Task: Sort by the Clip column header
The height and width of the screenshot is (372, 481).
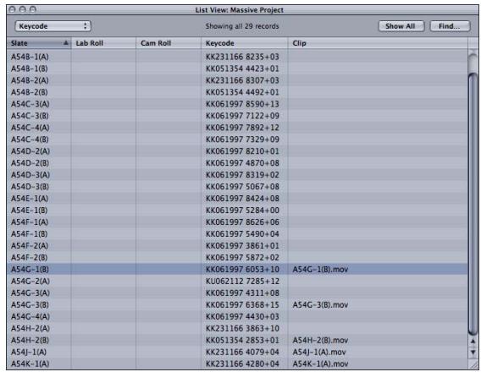Action: [x=378, y=43]
